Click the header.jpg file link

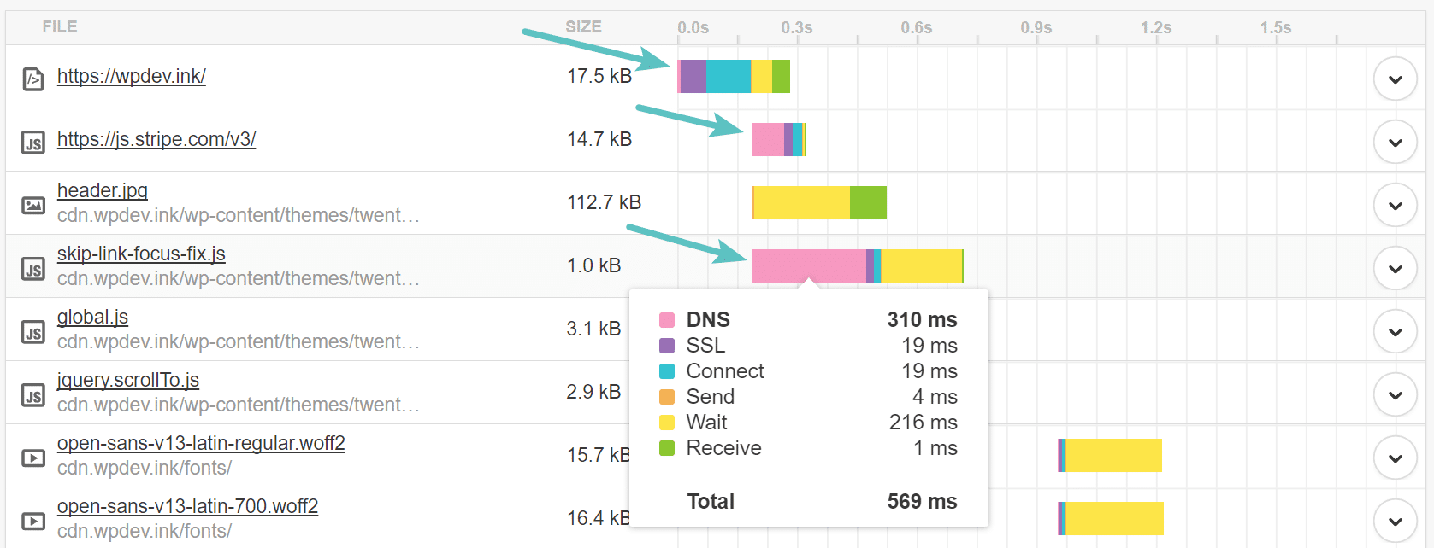click(x=102, y=190)
